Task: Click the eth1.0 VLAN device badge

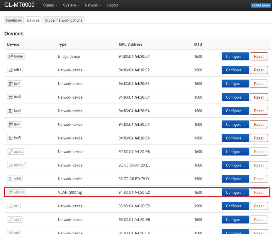Action: click(16, 192)
